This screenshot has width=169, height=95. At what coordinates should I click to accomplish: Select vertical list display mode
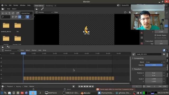point(13,17)
